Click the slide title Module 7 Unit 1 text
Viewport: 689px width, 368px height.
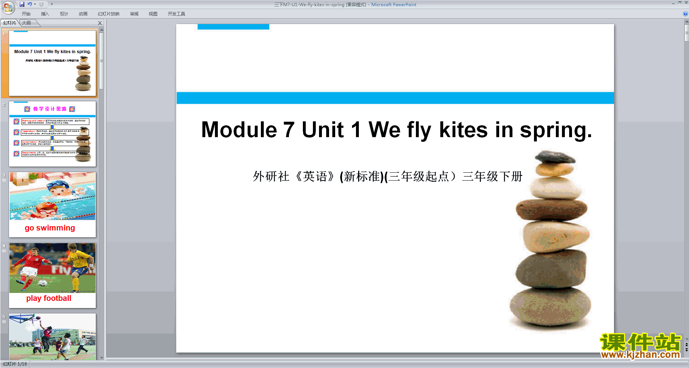396,130
